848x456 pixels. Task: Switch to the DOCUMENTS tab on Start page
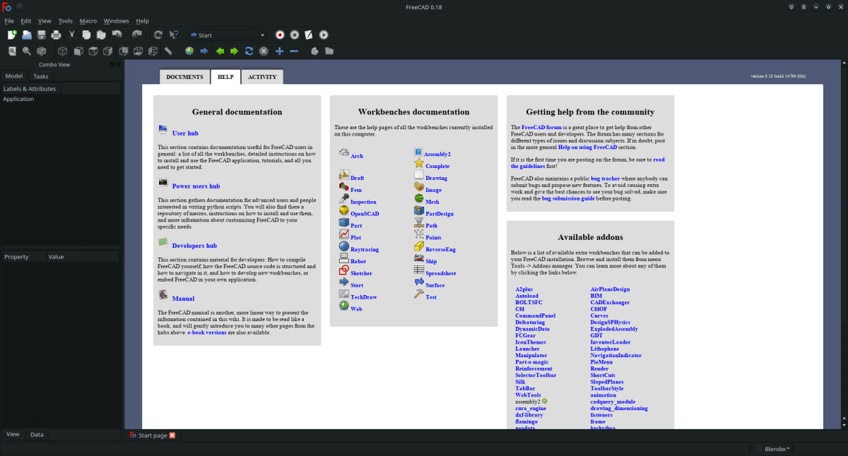point(184,77)
